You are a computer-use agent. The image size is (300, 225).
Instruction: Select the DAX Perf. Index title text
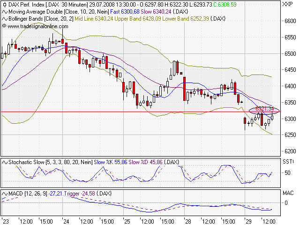26,5
